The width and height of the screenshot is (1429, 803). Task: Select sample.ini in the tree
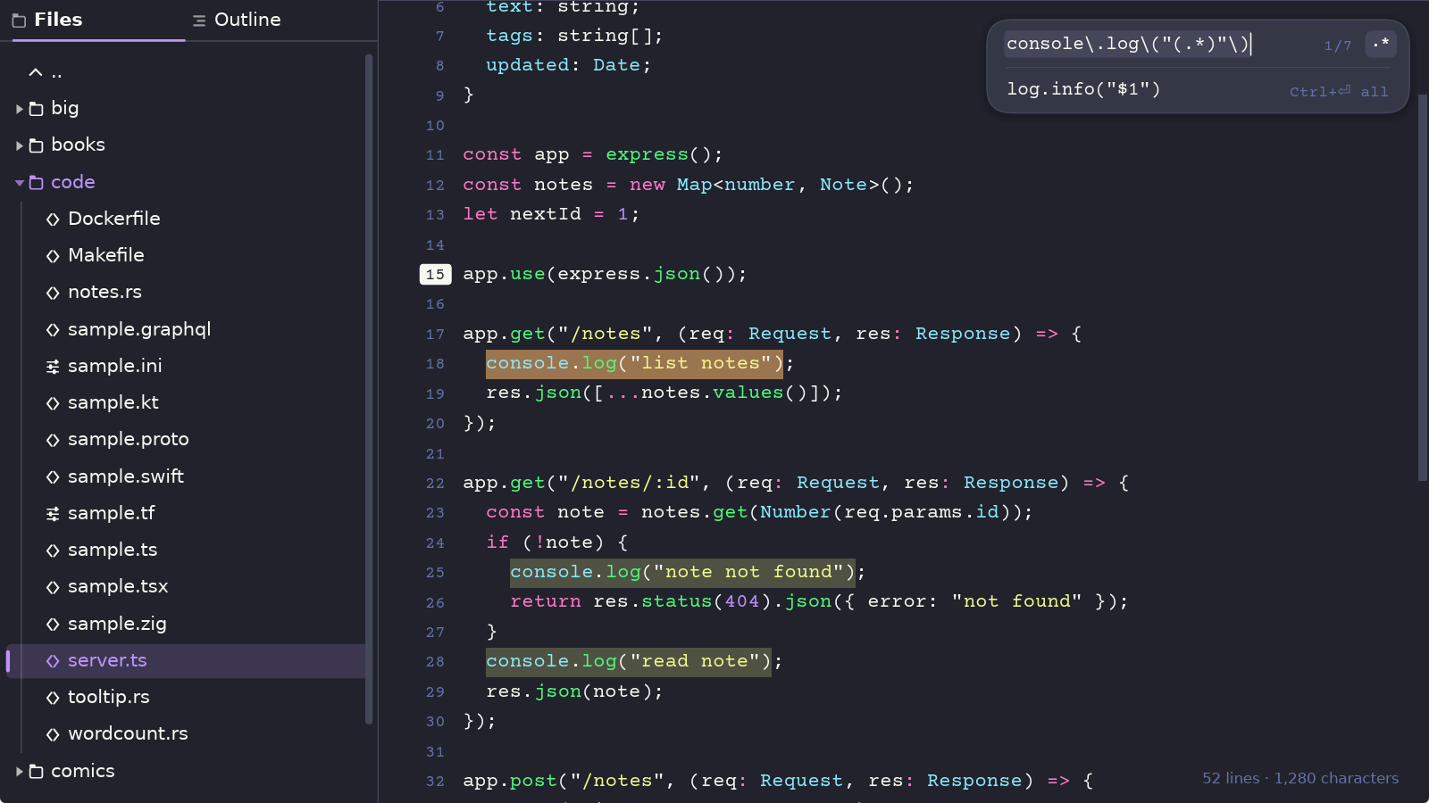point(186,366)
